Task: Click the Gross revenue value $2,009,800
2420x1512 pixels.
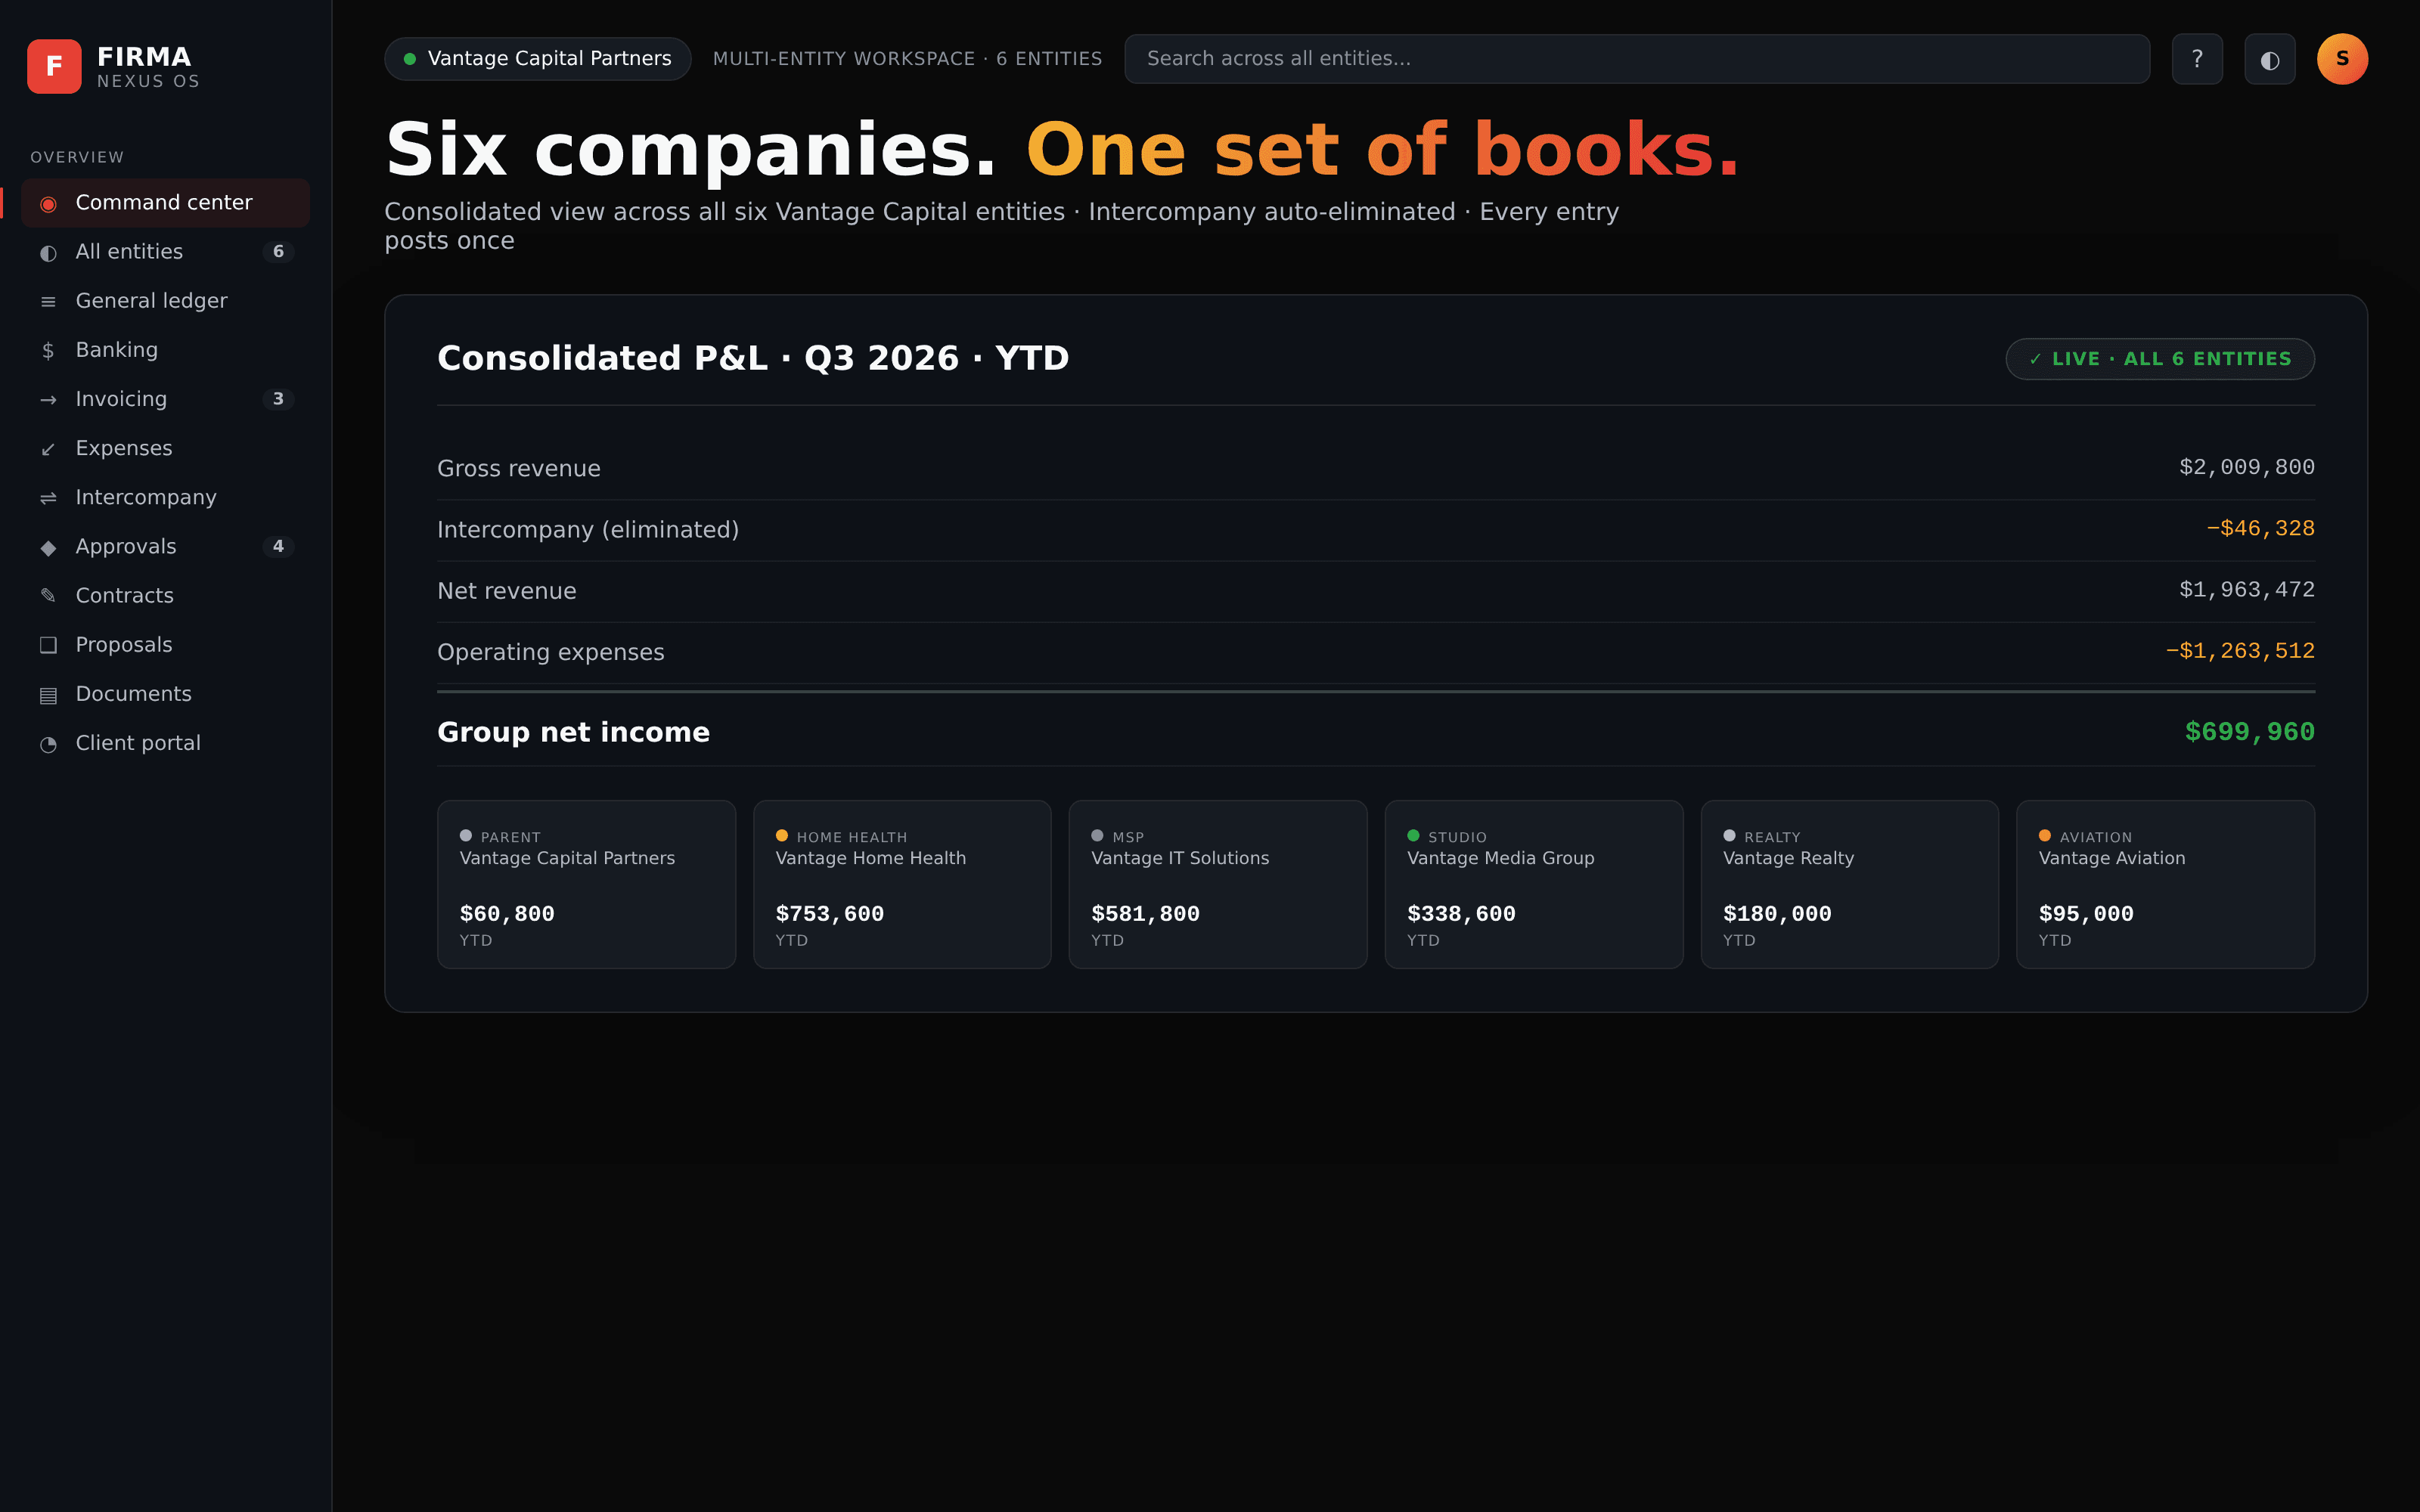Action: click(x=2247, y=468)
